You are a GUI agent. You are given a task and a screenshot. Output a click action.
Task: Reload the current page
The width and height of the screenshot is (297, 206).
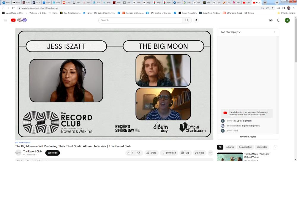13,8
